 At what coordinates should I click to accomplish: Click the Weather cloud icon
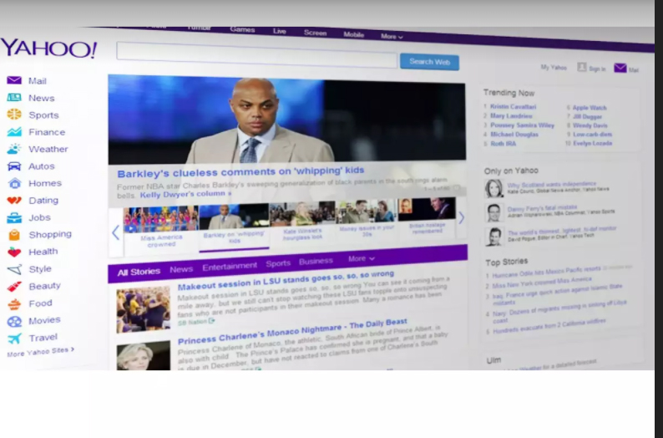coord(14,149)
